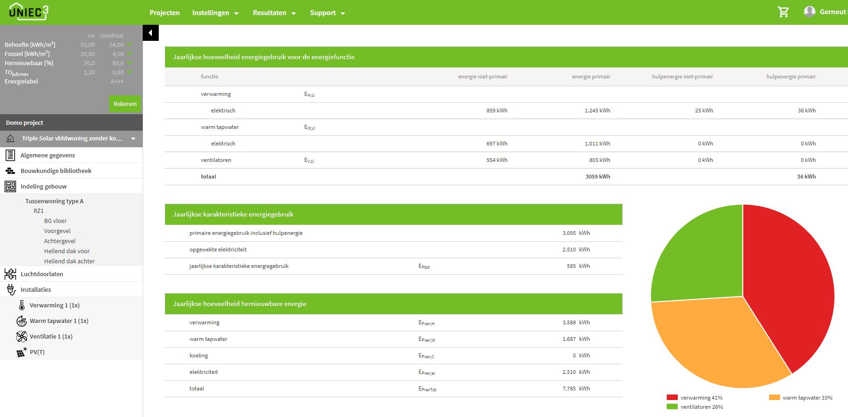Click the Luchtdoorlaten airflow icon
Screen dimensions: 848x417
pyautogui.click(x=10, y=274)
